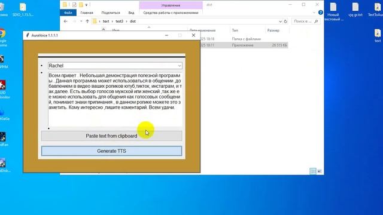Open Explorer Help question mark icon

pos(321,13)
